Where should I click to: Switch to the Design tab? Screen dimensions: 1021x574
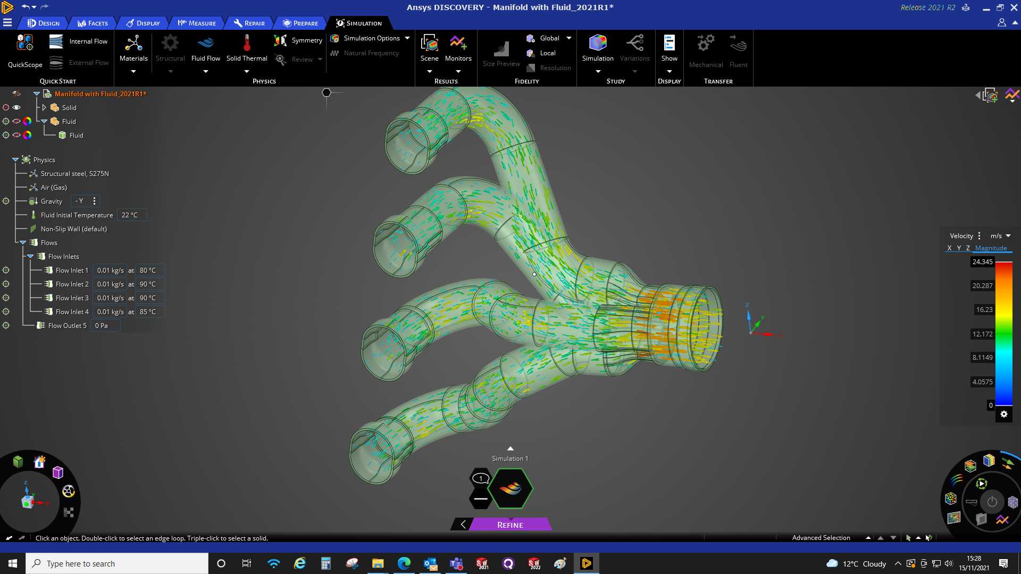(x=43, y=23)
